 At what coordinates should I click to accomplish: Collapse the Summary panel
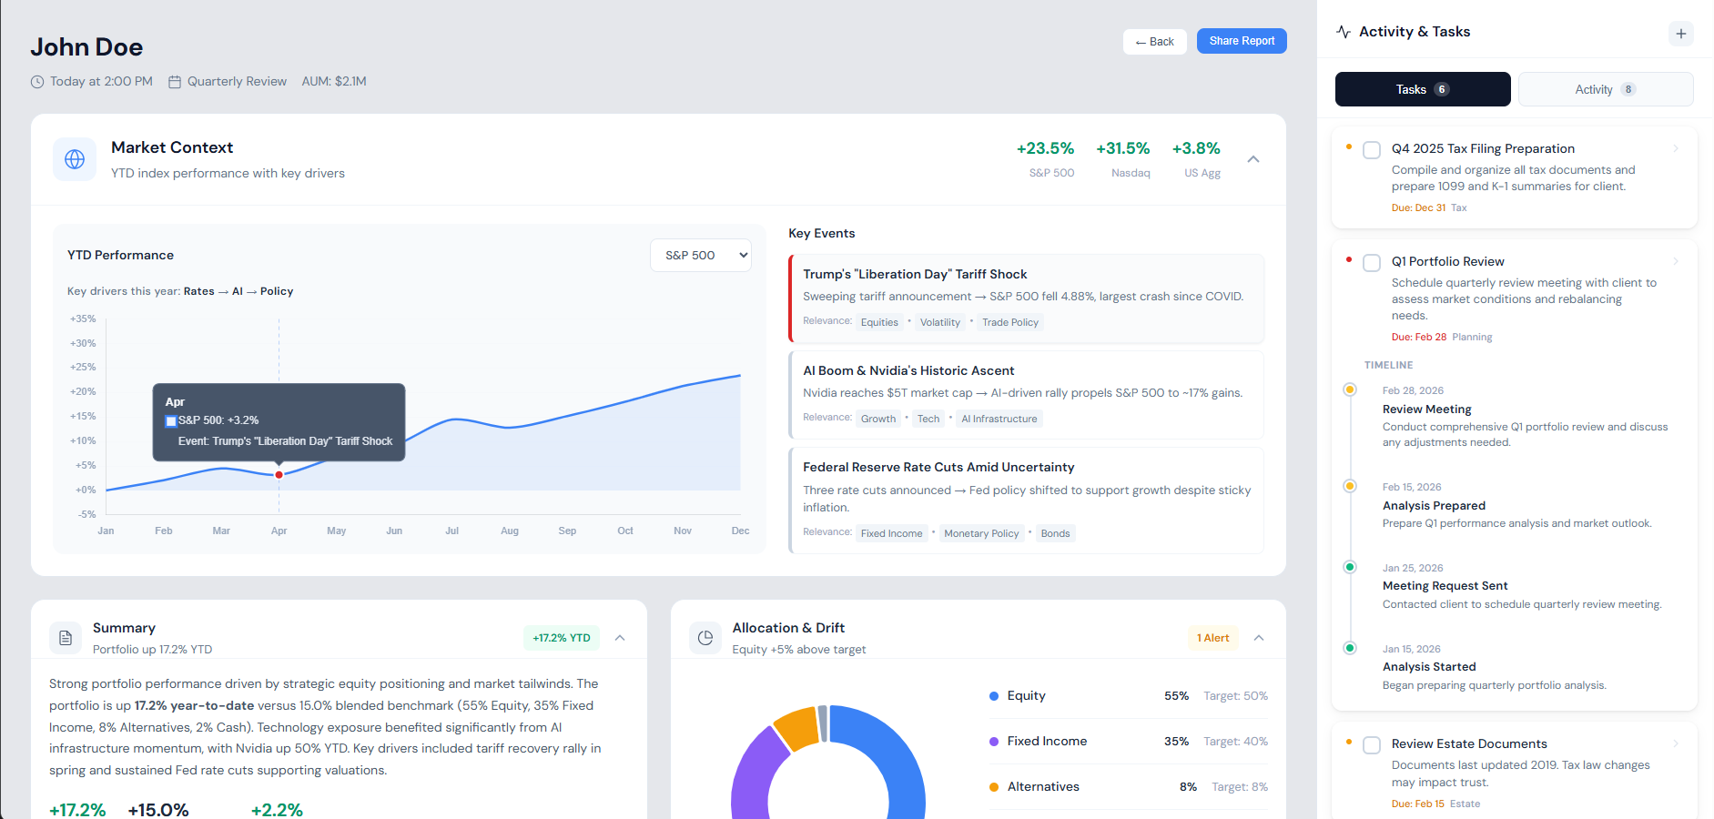(620, 638)
